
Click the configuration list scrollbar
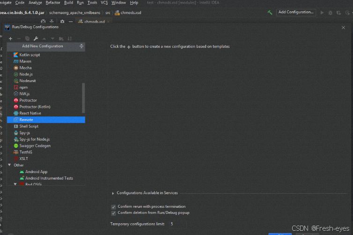(x=83, y=98)
